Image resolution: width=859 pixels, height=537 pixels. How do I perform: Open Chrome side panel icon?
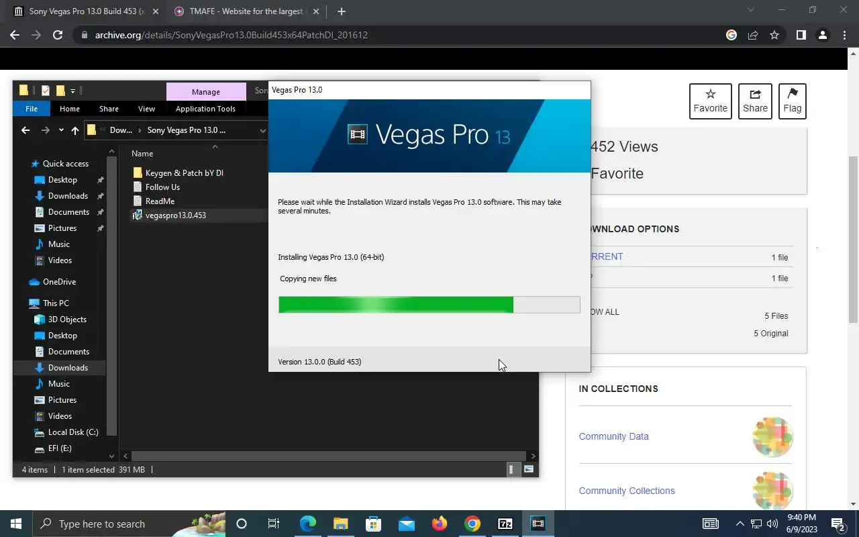pos(801,35)
